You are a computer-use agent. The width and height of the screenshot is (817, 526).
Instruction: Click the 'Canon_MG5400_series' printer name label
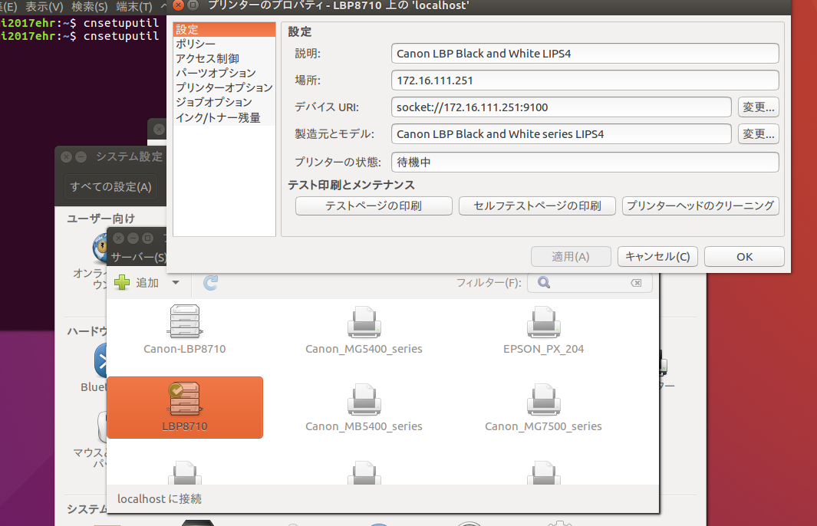pos(364,349)
